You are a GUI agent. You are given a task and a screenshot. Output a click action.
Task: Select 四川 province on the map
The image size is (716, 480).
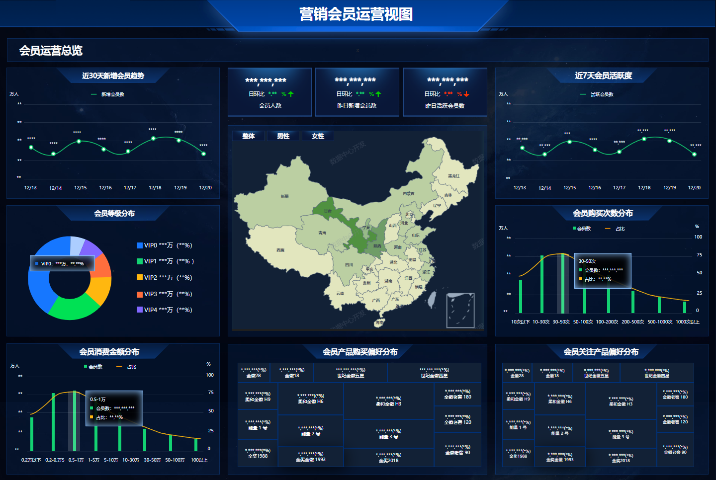(x=349, y=265)
